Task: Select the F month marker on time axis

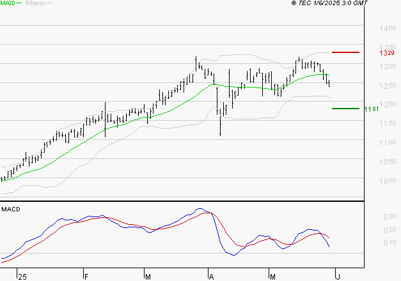Action: (86, 277)
